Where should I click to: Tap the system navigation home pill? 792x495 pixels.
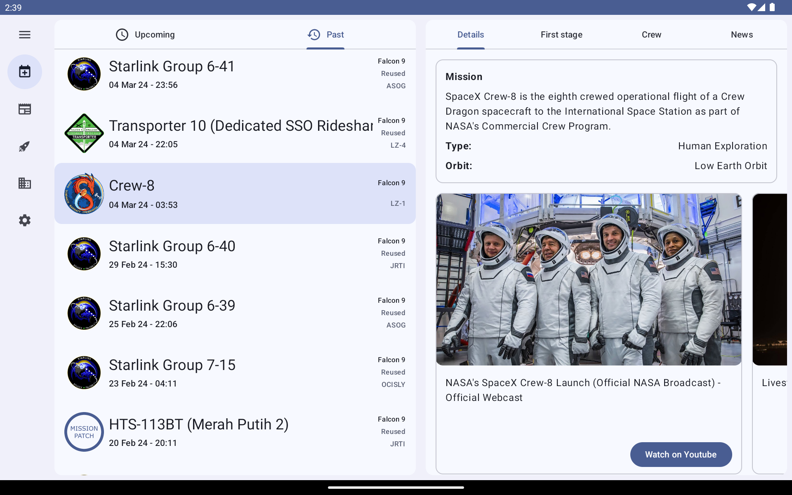click(396, 487)
